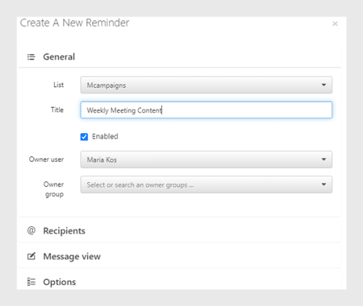
Task: Click the Enabled checkbox label
Action: tap(105, 137)
